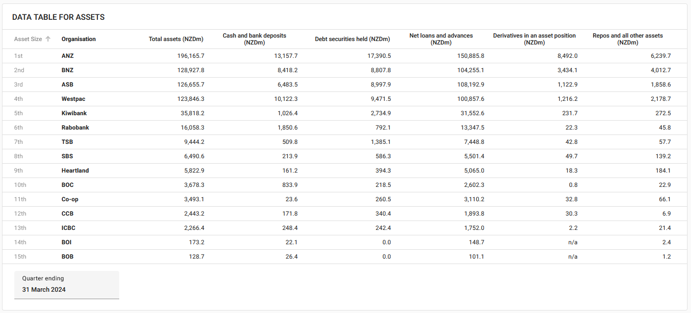The height and width of the screenshot is (313, 691).
Task: Click the Asset Size column header text
Action: tap(28, 39)
